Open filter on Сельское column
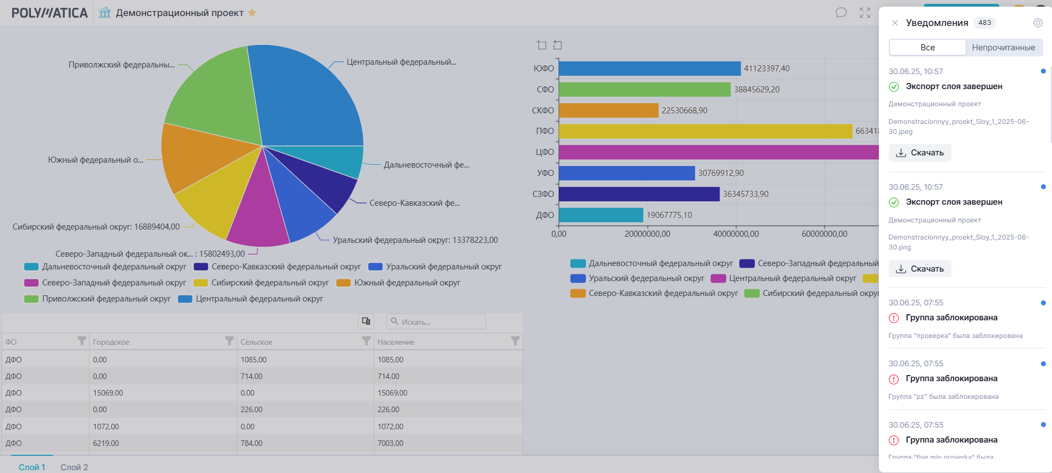Screen dimensions: 1052x473 366,341
